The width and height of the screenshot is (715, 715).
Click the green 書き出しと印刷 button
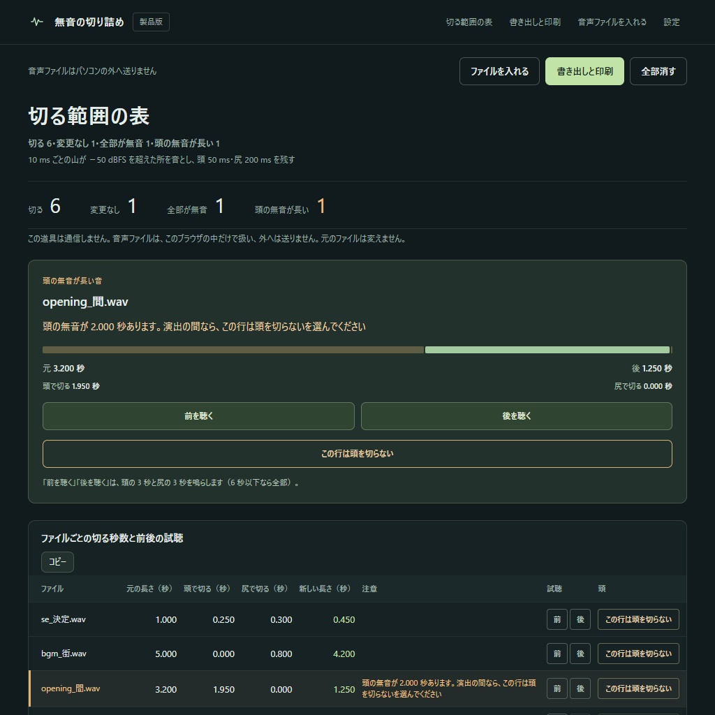pyautogui.click(x=584, y=71)
